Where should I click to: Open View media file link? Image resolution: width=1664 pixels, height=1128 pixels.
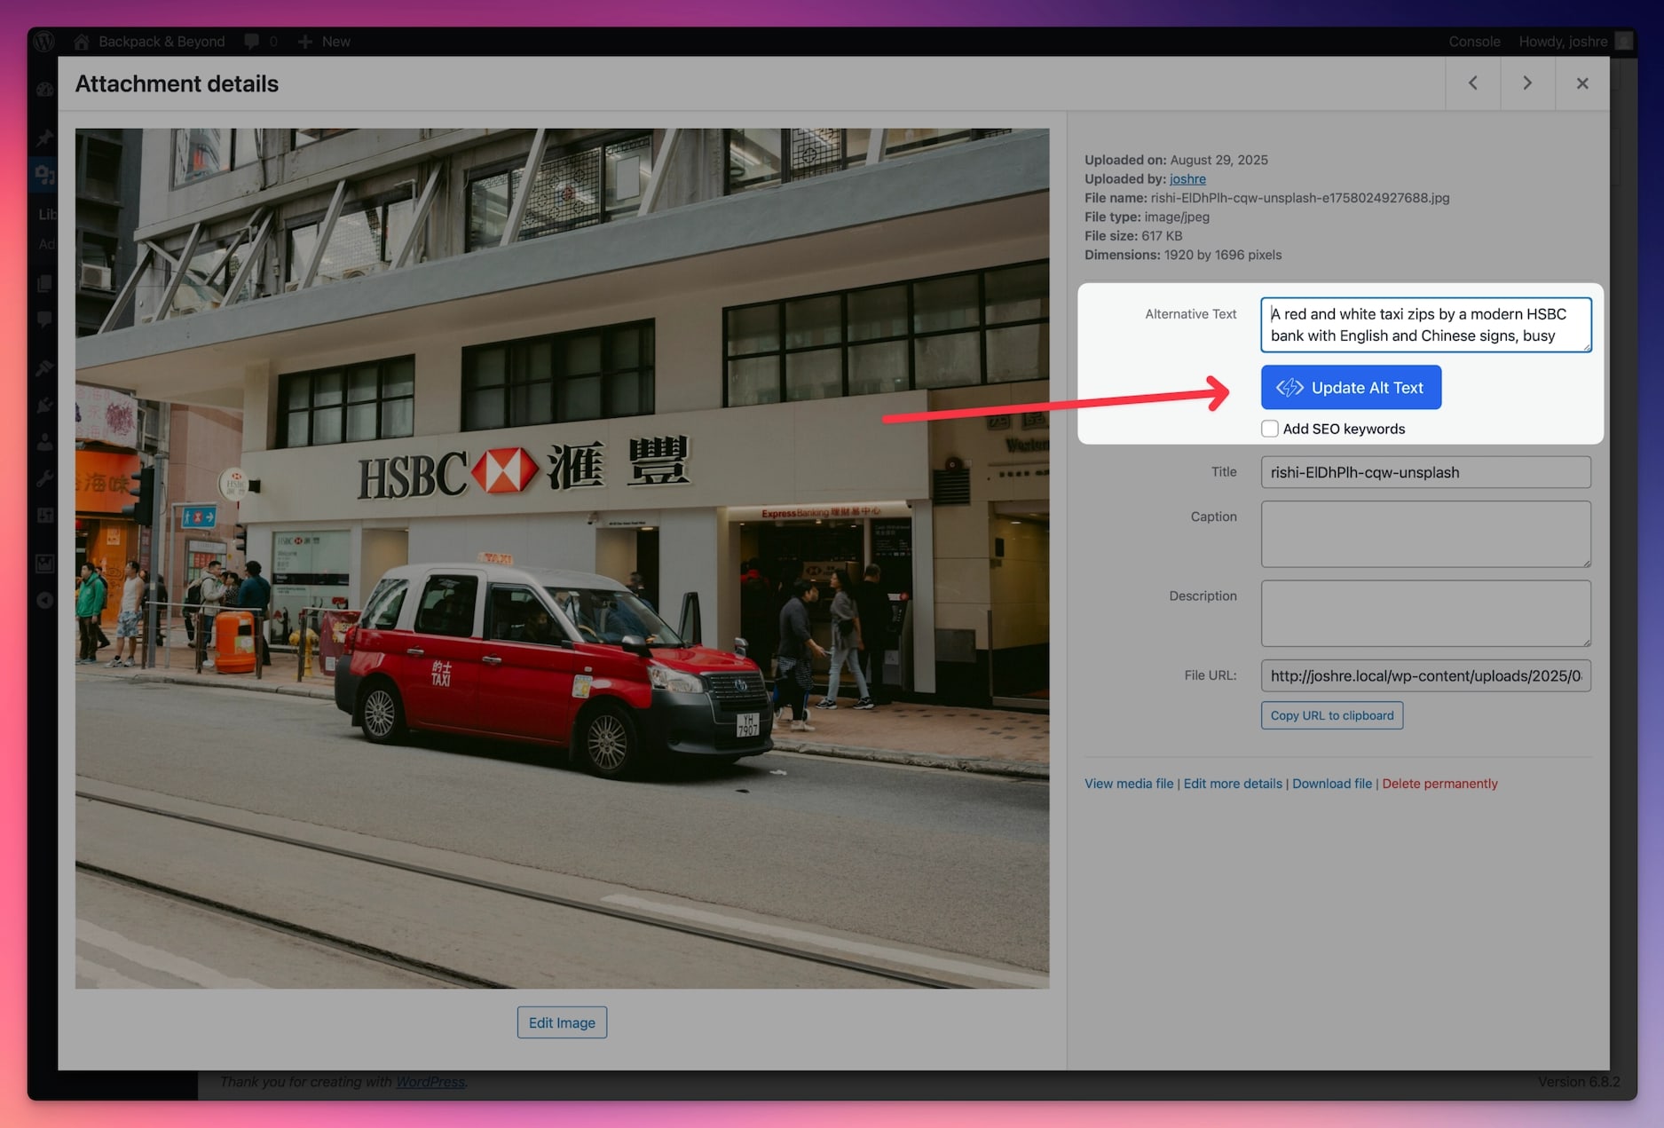pos(1129,784)
